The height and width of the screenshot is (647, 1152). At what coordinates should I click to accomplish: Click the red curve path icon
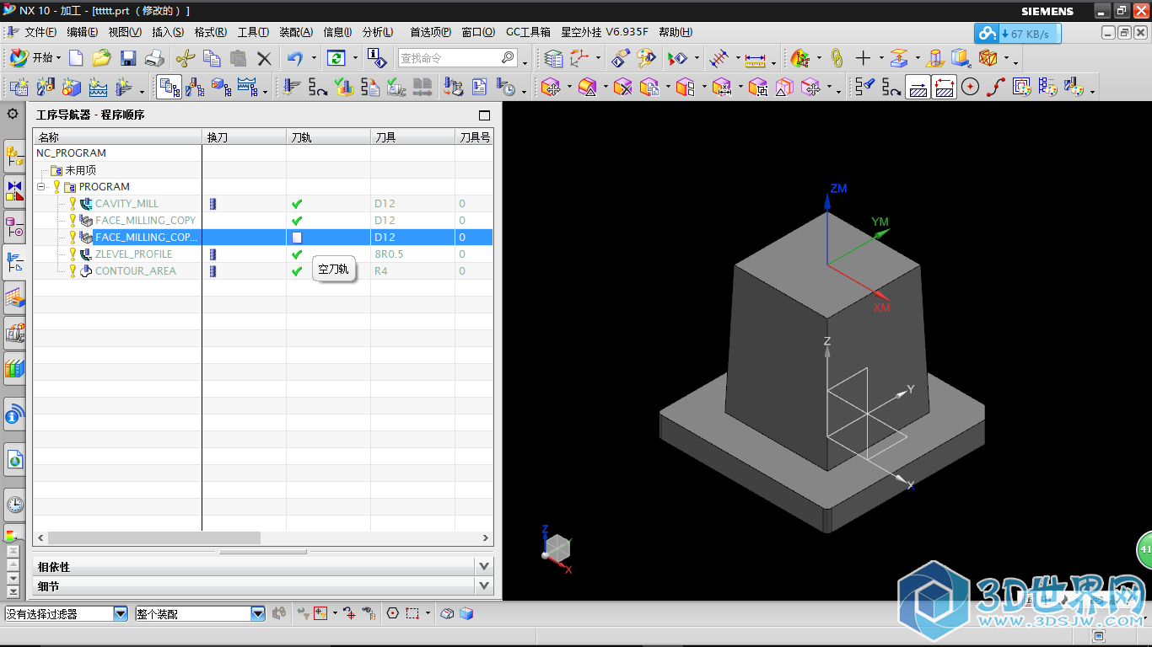tap(996, 87)
